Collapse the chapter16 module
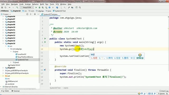 (3, 43)
